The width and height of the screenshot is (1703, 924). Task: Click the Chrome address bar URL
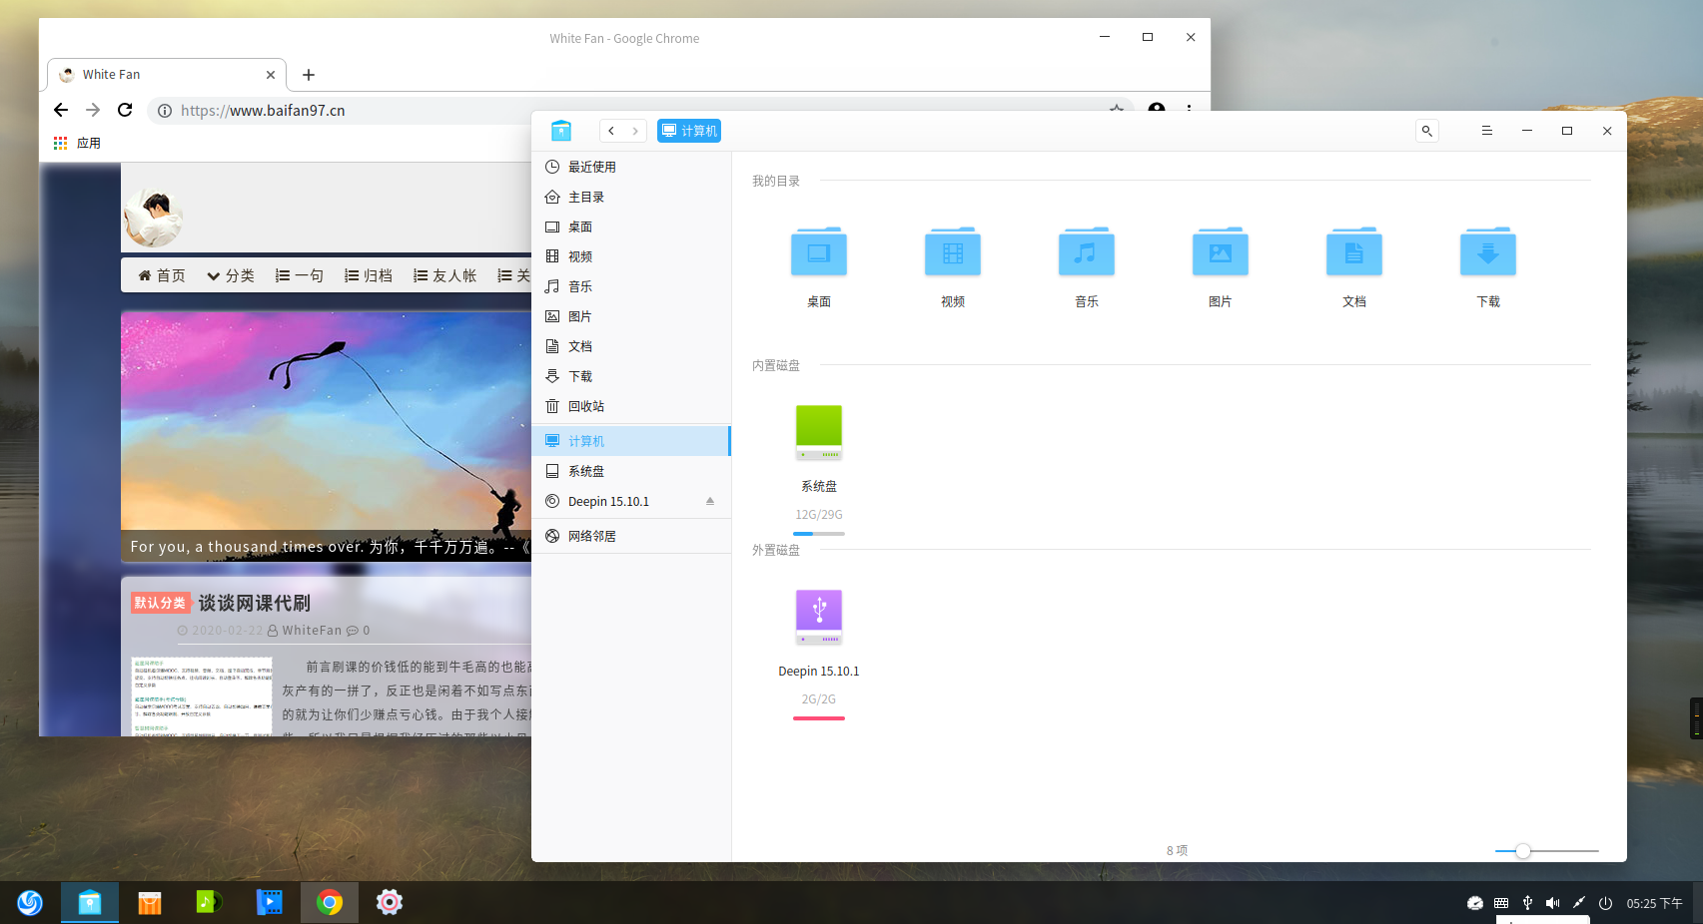click(x=263, y=111)
